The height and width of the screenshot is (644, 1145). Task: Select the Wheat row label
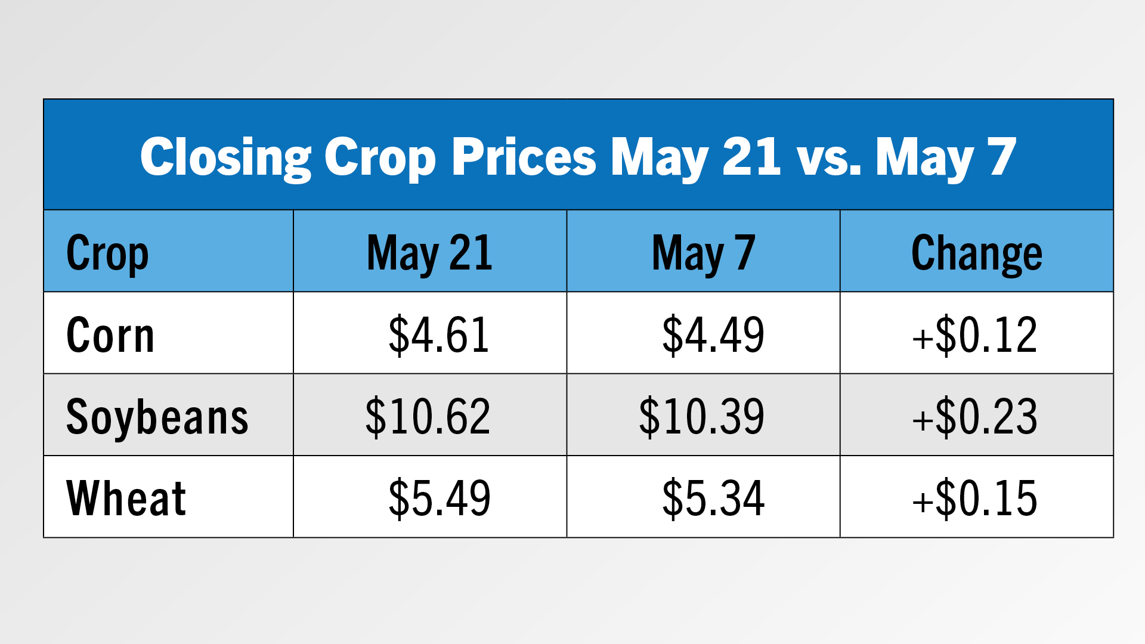pos(126,498)
